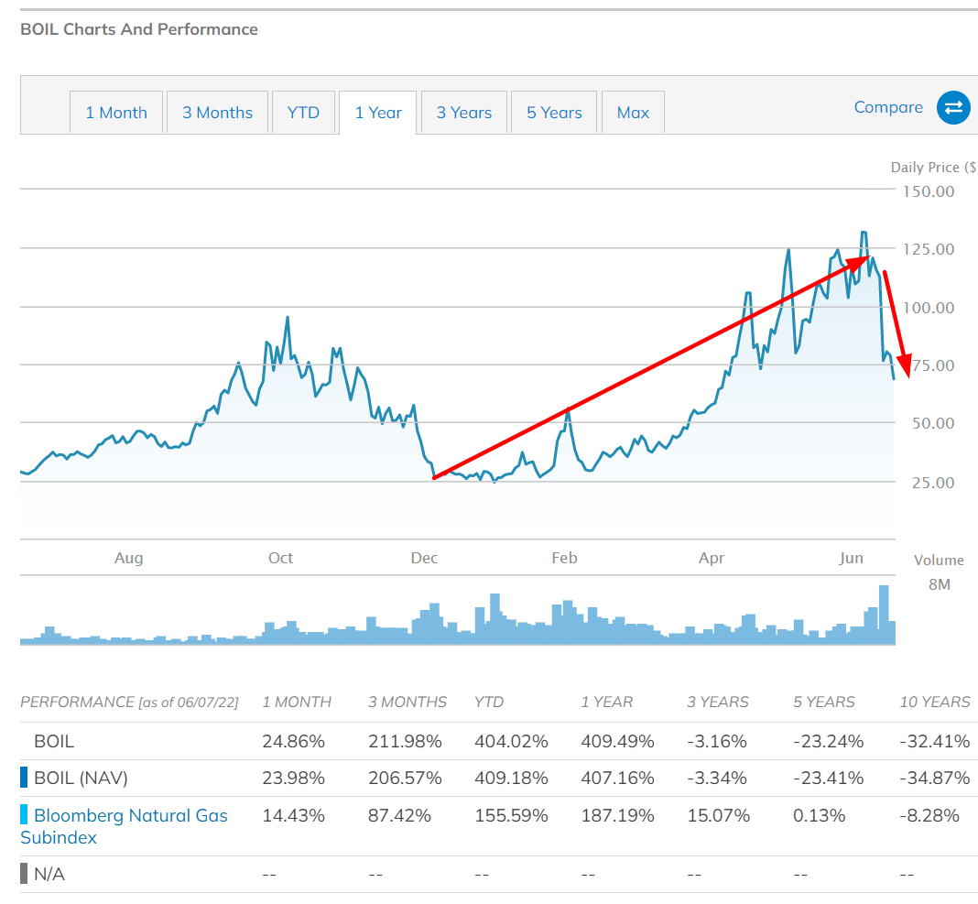The width and height of the screenshot is (978, 904).
Task: Click the Aug label on the time axis
Action: pyautogui.click(x=128, y=558)
